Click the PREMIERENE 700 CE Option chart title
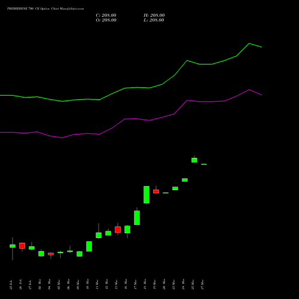The image size is (299, 299). coord(45,9)
